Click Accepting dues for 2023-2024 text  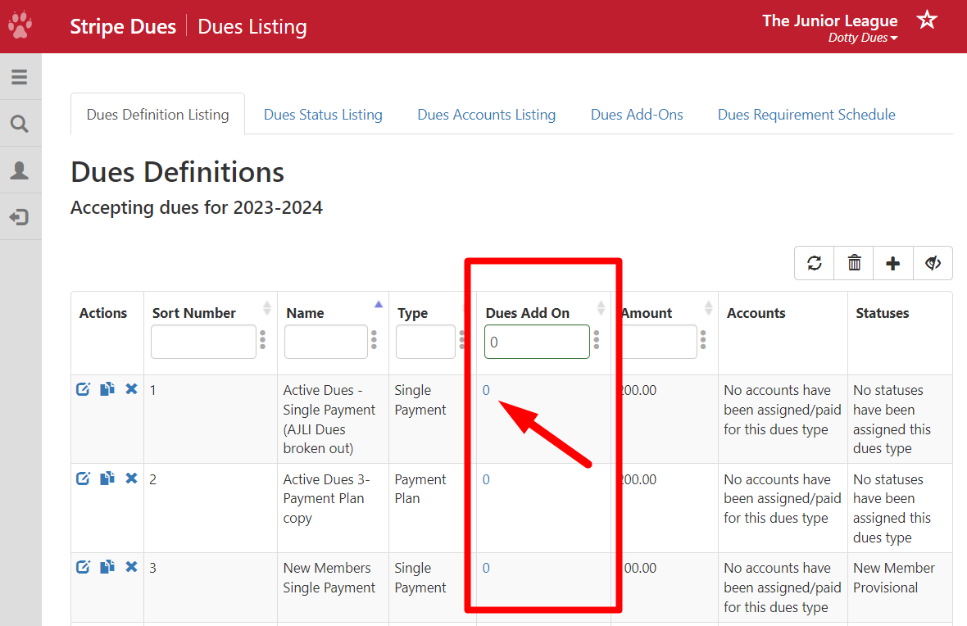(x=196, y=208)
